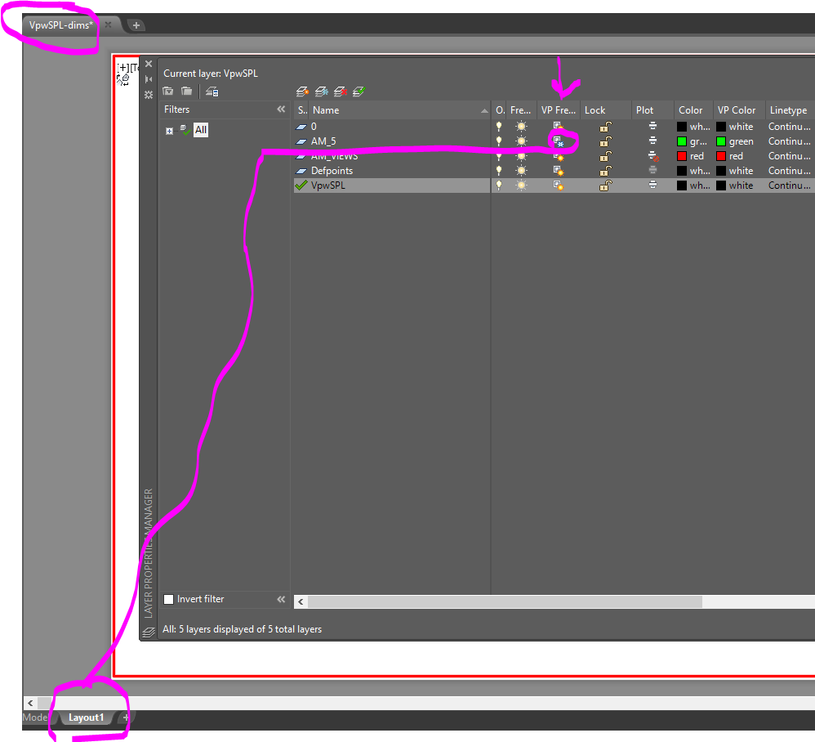The width and height of the screenshot is (815, 742).
Task: Delete the selected layer
Action: [341, 92]
